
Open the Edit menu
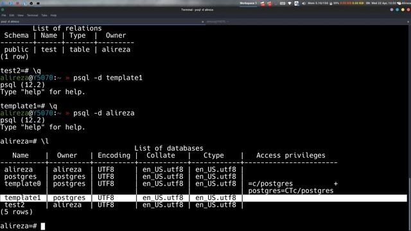coord(12,15)
